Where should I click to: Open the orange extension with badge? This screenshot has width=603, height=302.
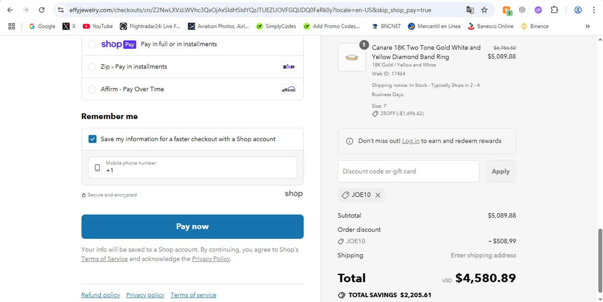pyautogui.click(x=507, y=10)
